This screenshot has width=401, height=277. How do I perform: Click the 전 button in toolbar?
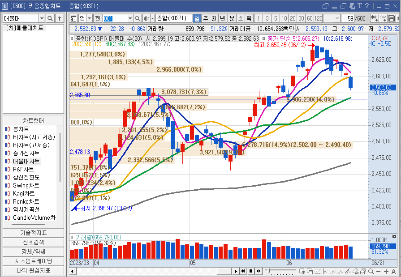tap(97, 18)
